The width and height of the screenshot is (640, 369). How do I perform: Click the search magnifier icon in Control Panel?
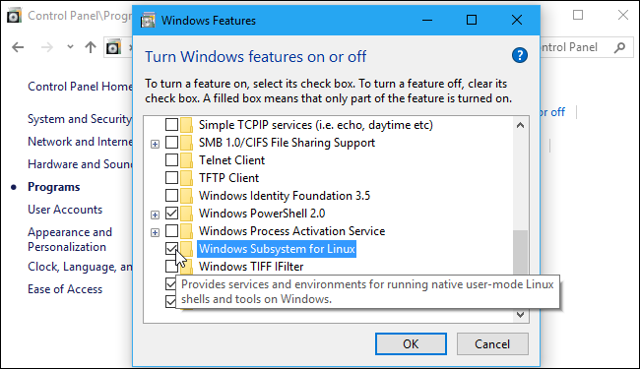pyautogui.click(x=619, y=47)
